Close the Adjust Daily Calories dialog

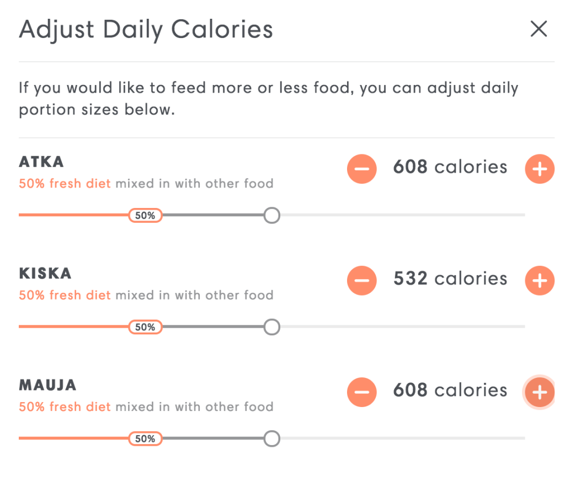point(539,29)
